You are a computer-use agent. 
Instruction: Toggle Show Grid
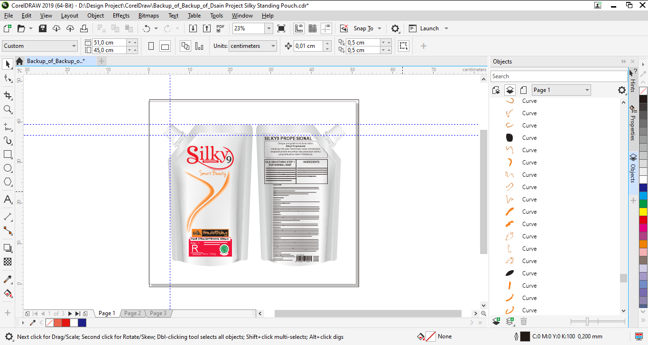point(313,28)
